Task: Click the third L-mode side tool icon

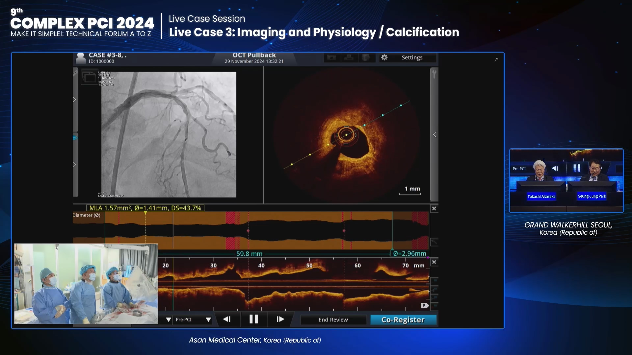Action: coord(434,297)
